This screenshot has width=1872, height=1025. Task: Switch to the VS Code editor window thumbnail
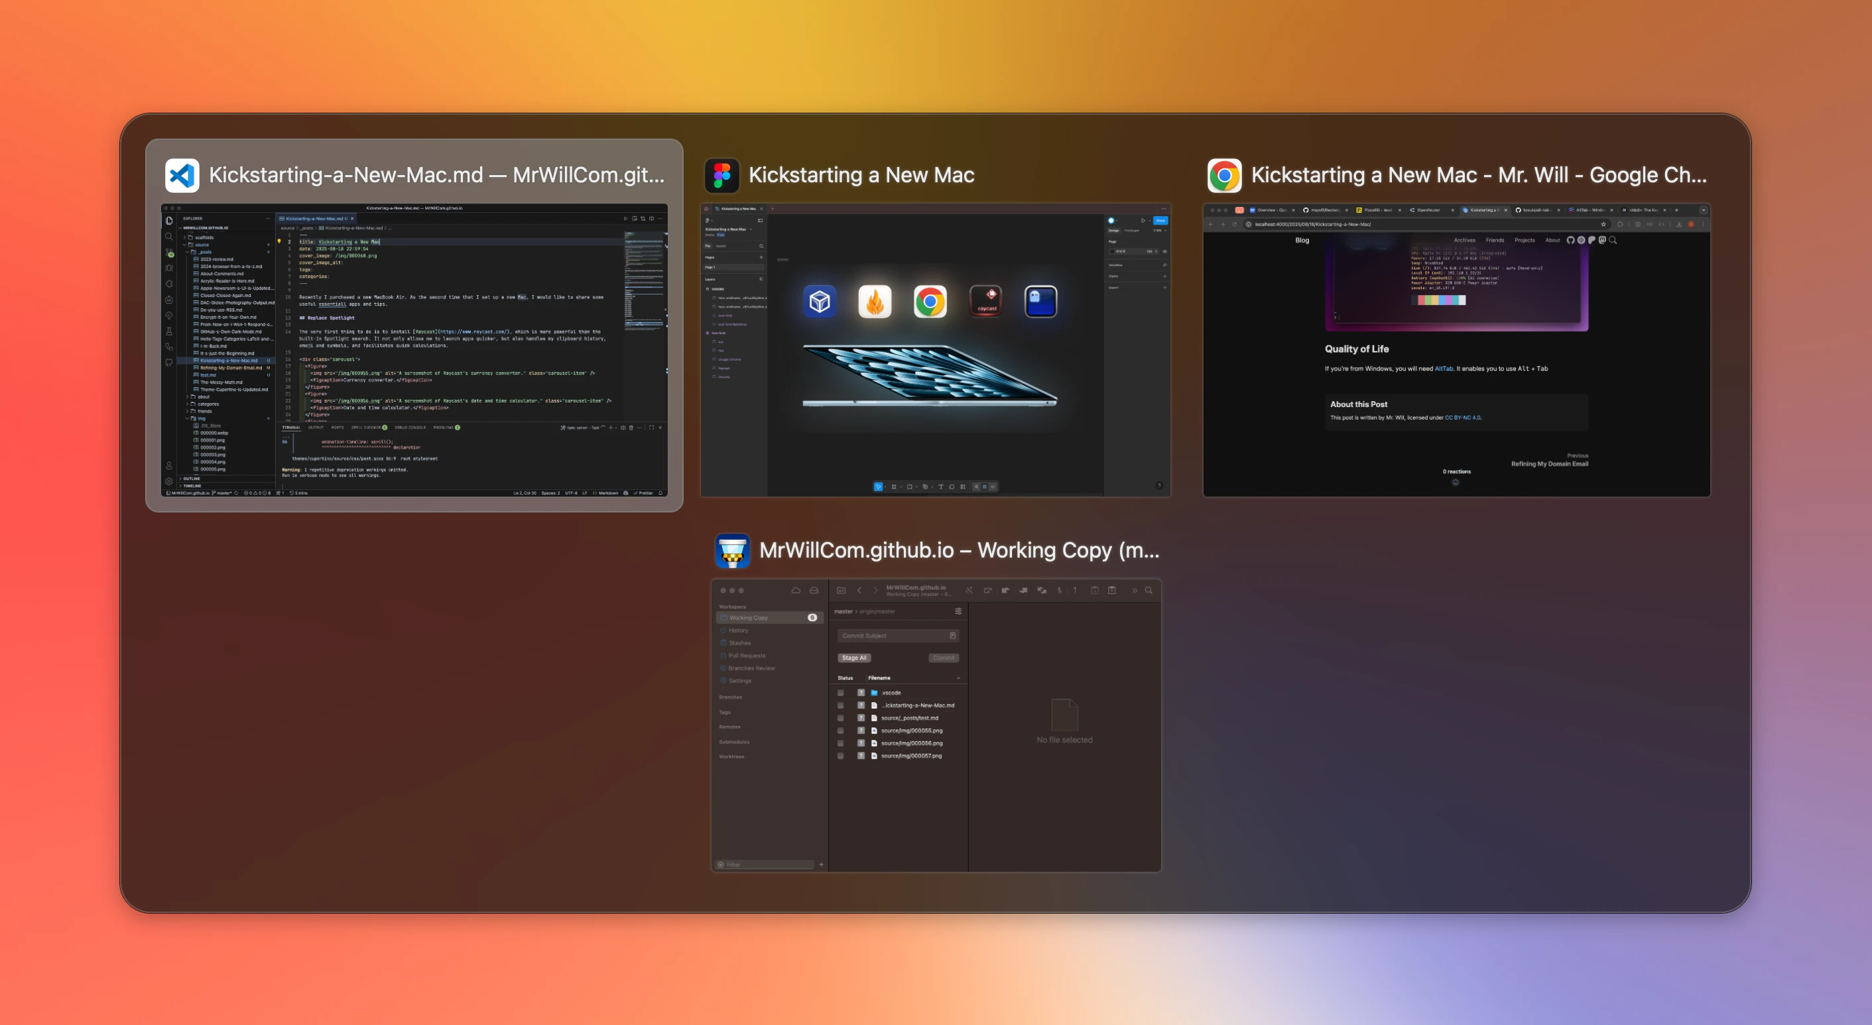tap(414, 350)
